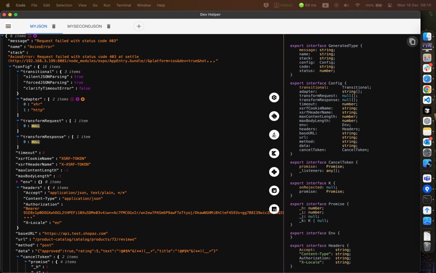Click "export interface CancelToken" line
Screen dimensions: 436x273
point(324,162)
